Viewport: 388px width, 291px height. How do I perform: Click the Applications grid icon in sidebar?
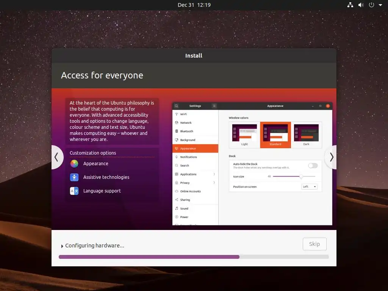coord(177,174)
